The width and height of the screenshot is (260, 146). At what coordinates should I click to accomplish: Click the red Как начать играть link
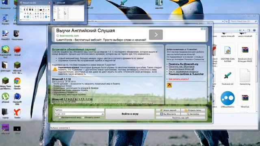(x=179, y=79)
